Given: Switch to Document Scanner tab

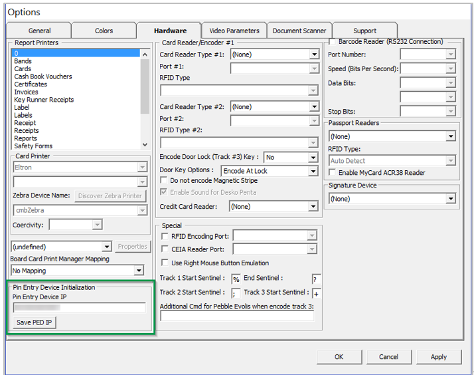Looking at the screenshot, I should coord(299,31).
